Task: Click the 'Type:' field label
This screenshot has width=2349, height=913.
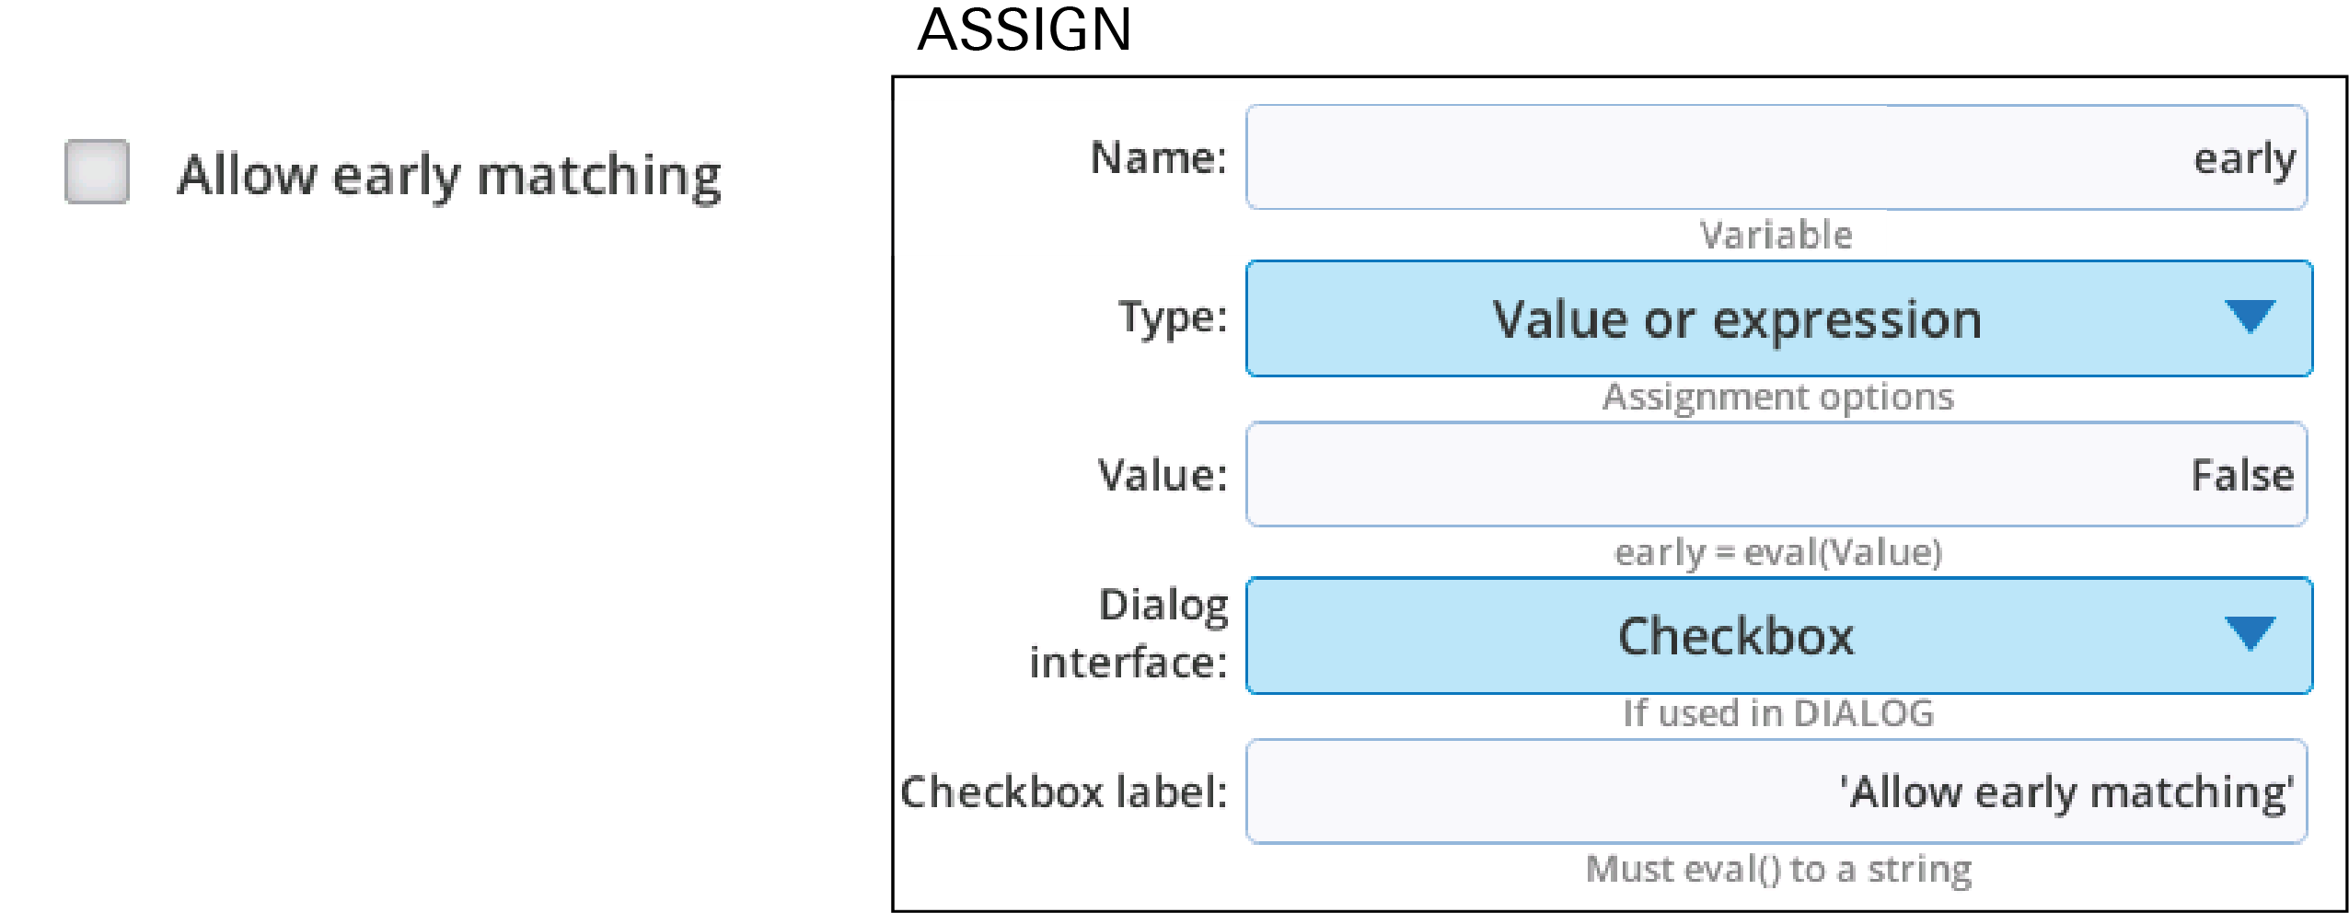Action: coord(1174,318)
